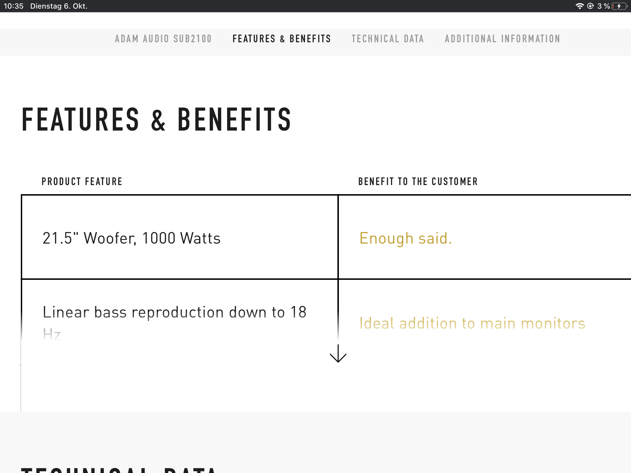
Task: Click the Benefit to the Customer header
Action: (x=418, y=181)
